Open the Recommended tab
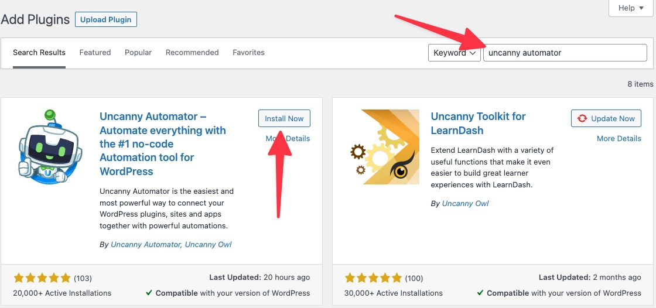The width and height of the screenshot is (656, 308). click(192, 52)
